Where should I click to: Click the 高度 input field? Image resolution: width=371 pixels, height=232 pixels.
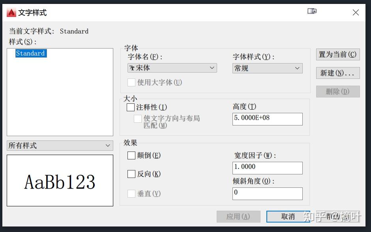[267, 119]
